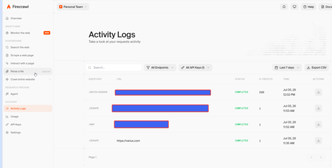Focus the activity logs search field

pos(114,68)
